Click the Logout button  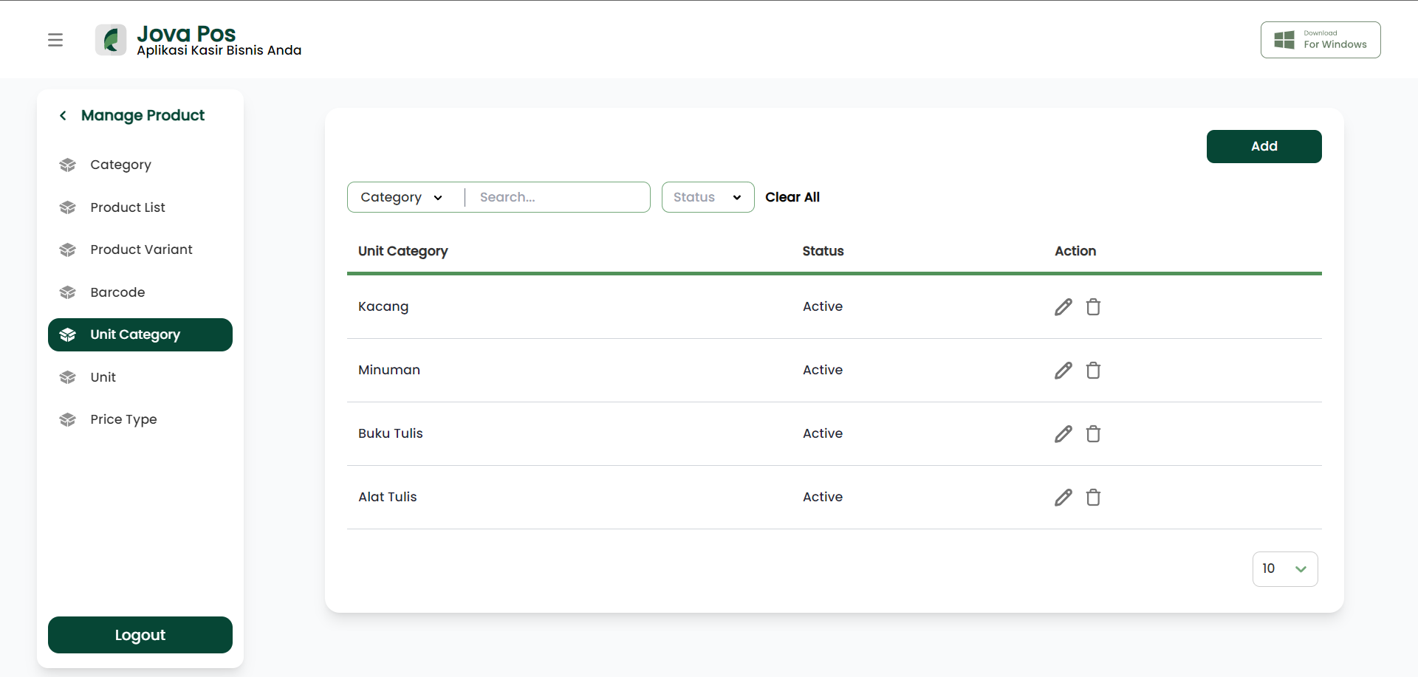pos(140,635)
